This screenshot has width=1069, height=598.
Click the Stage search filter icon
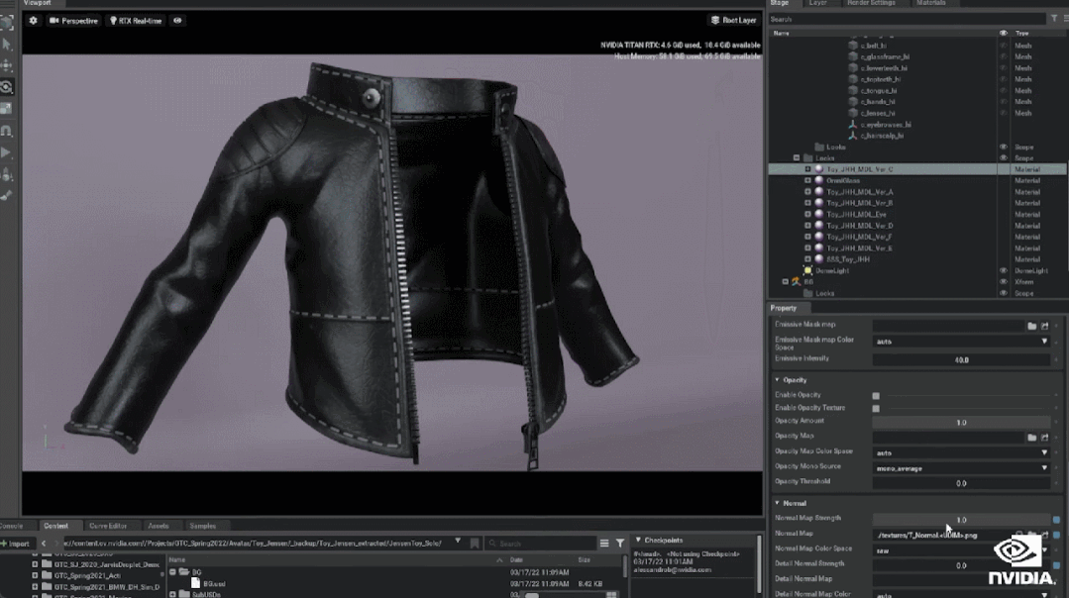point(1053,19)
